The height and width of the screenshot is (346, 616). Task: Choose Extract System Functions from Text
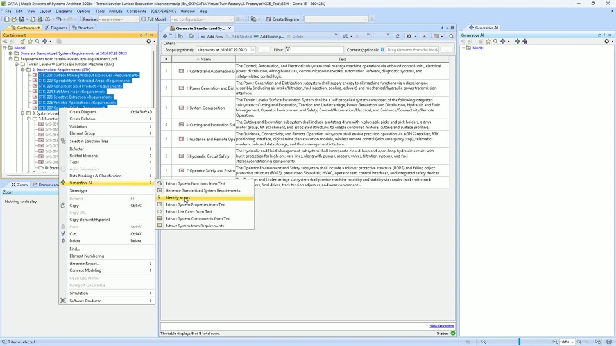205,184
